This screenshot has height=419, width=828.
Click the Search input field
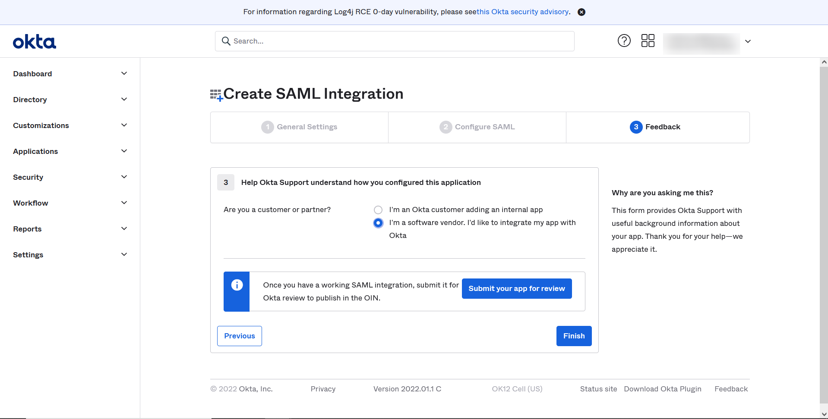tap(395, 41)
